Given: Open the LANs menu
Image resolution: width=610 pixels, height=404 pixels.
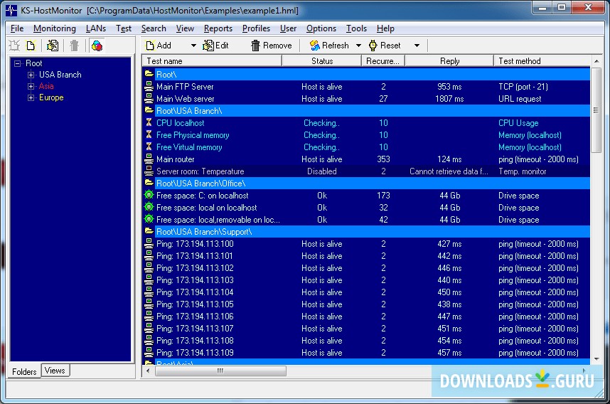Looking at the screenshot, I should point(96,28).
